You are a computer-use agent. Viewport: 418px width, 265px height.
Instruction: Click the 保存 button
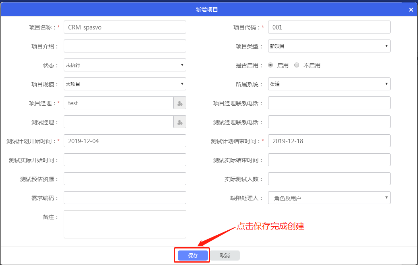pos(193,255)
